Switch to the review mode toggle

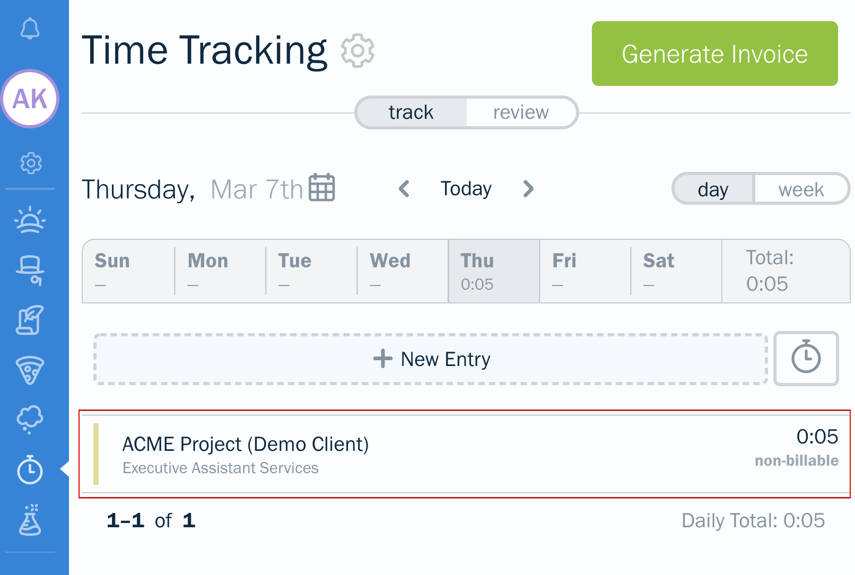[x=521, y=112]
